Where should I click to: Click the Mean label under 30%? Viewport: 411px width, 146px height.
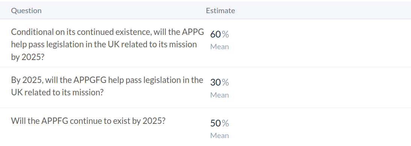pos(219,95)
